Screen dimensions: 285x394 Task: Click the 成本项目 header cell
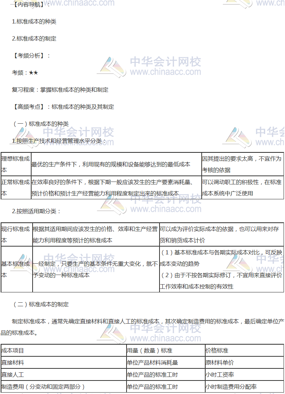13,350
